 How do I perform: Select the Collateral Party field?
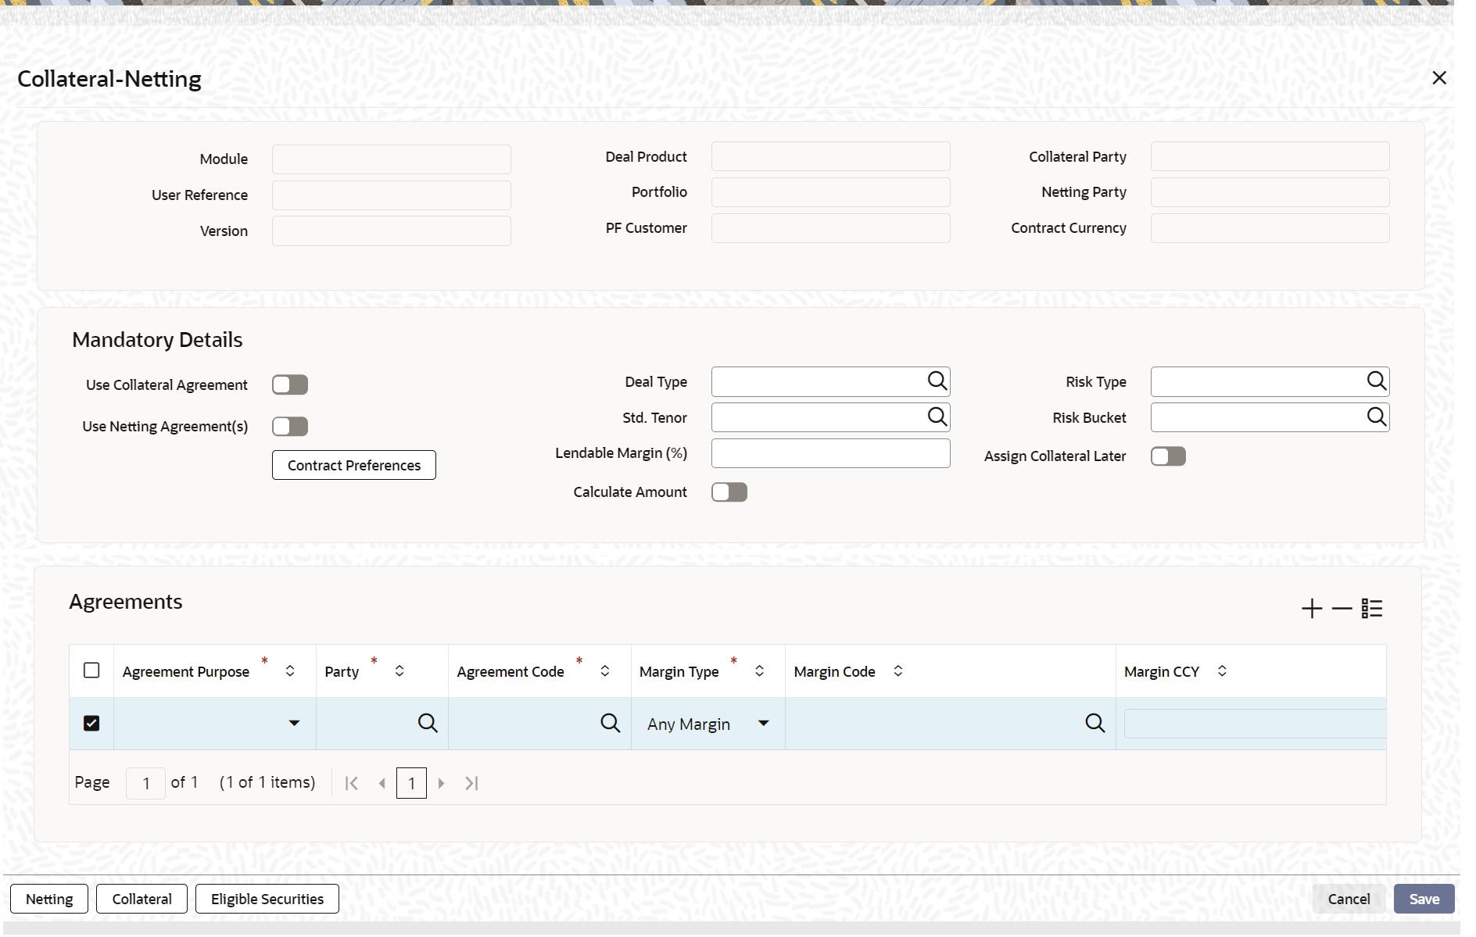tap(1270, 156)
